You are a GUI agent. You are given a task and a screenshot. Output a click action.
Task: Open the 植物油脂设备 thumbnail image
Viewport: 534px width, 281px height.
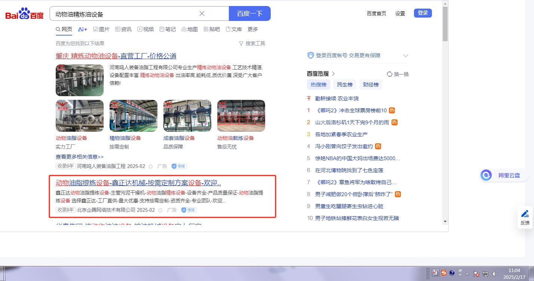[133, 116]
